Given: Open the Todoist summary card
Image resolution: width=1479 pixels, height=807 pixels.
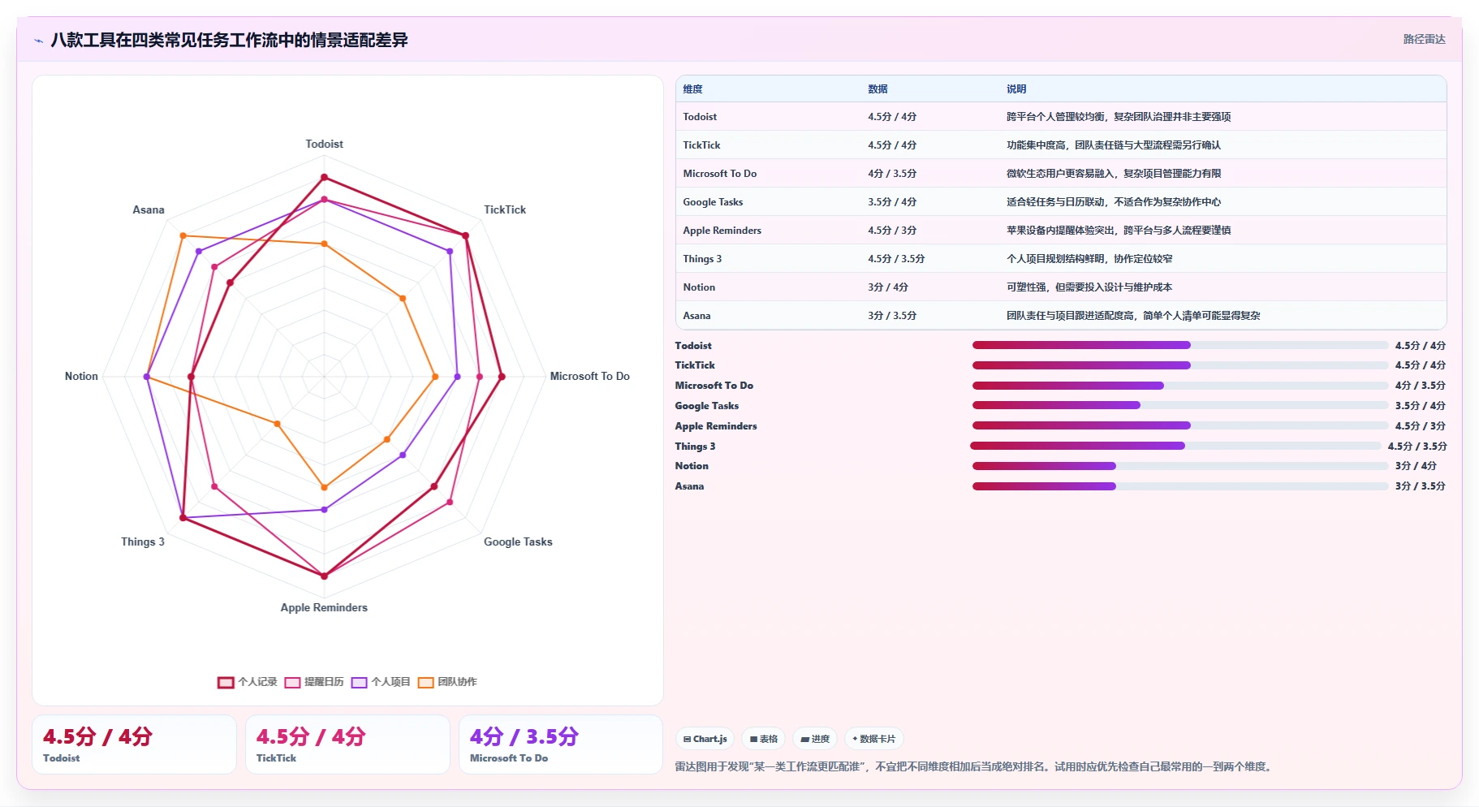Looking at the screenshot, I should coord(134,744).
